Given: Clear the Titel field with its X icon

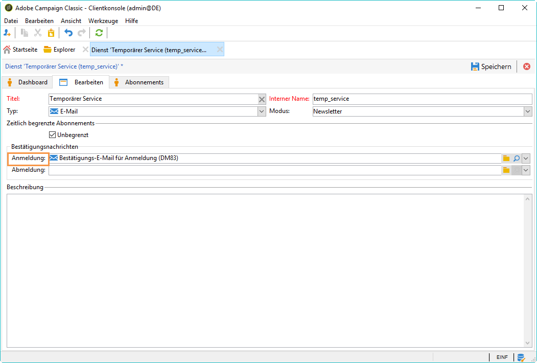Looking at the screenshot, I should (x=262, y=99).
